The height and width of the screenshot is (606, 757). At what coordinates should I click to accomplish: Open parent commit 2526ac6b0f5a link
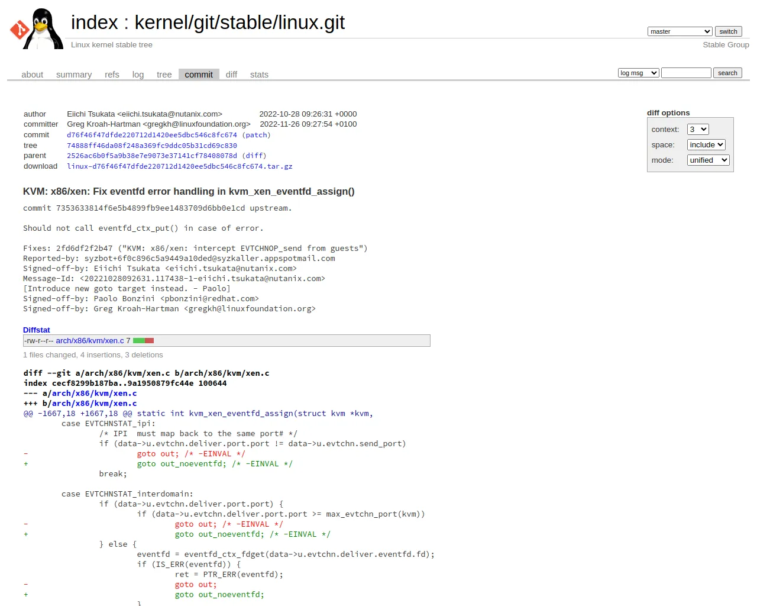click(x=152, y=156)
